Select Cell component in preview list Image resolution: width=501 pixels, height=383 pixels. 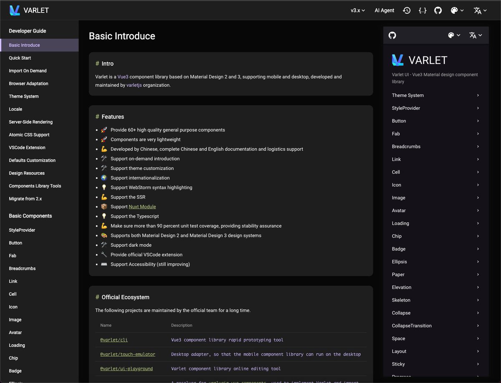pyautogui.click(x=436, y=172)
